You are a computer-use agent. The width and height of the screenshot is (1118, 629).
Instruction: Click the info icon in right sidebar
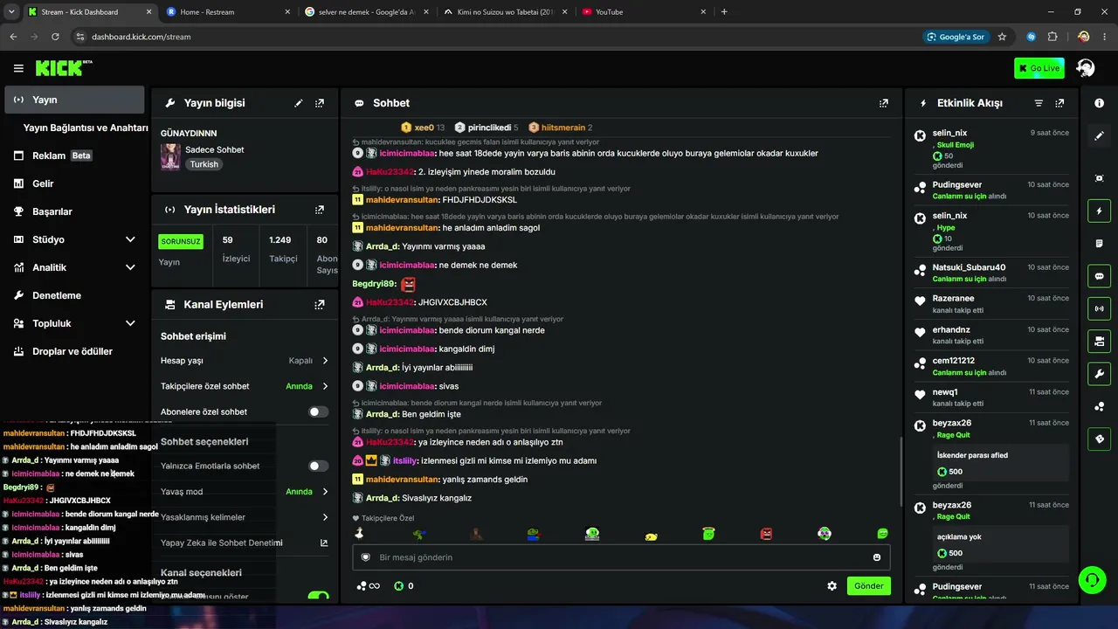coord(1100,103)
